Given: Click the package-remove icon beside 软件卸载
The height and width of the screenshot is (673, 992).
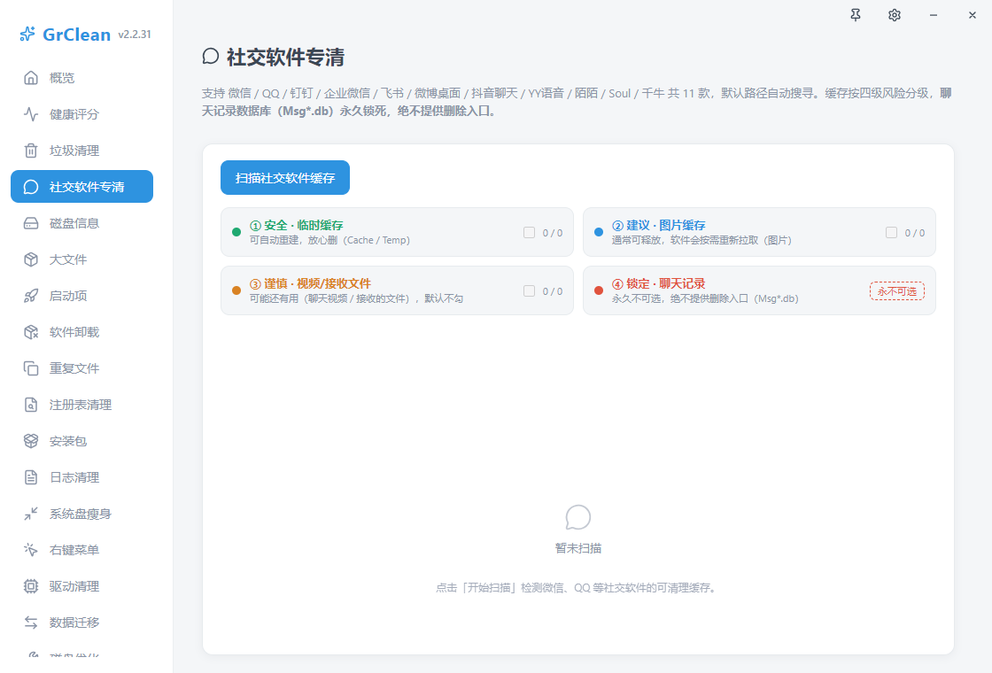Looking at the screenshot, I should tap(31, 332).
